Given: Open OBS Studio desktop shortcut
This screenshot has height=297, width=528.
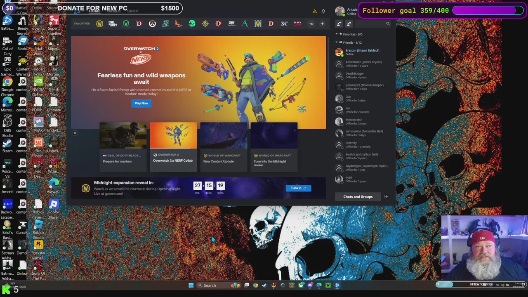Looking at the screenshot, I should 7,127.
